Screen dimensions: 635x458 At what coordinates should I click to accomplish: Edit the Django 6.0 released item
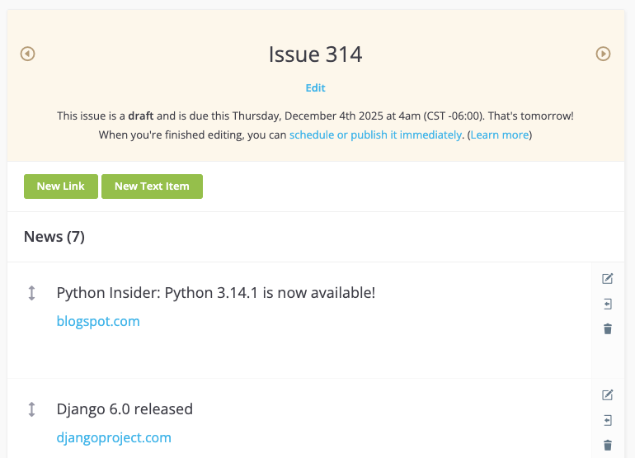tap(608, 395)
